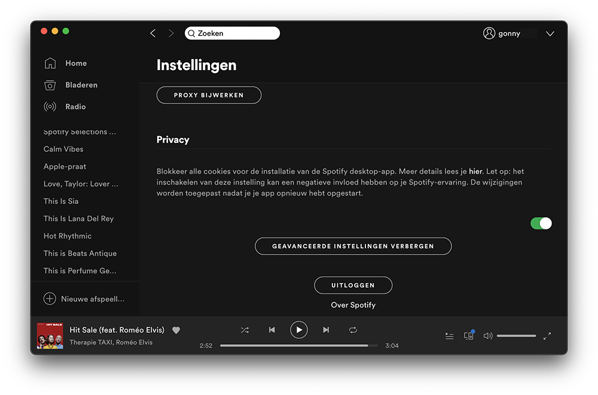The width and height of the screenshot is (598, 395).
Task: Open the play queue icon
Action: point(450,336)
